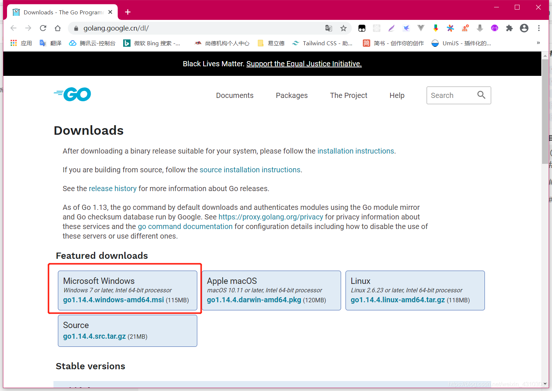Select the Downloads browser tab

63,12
